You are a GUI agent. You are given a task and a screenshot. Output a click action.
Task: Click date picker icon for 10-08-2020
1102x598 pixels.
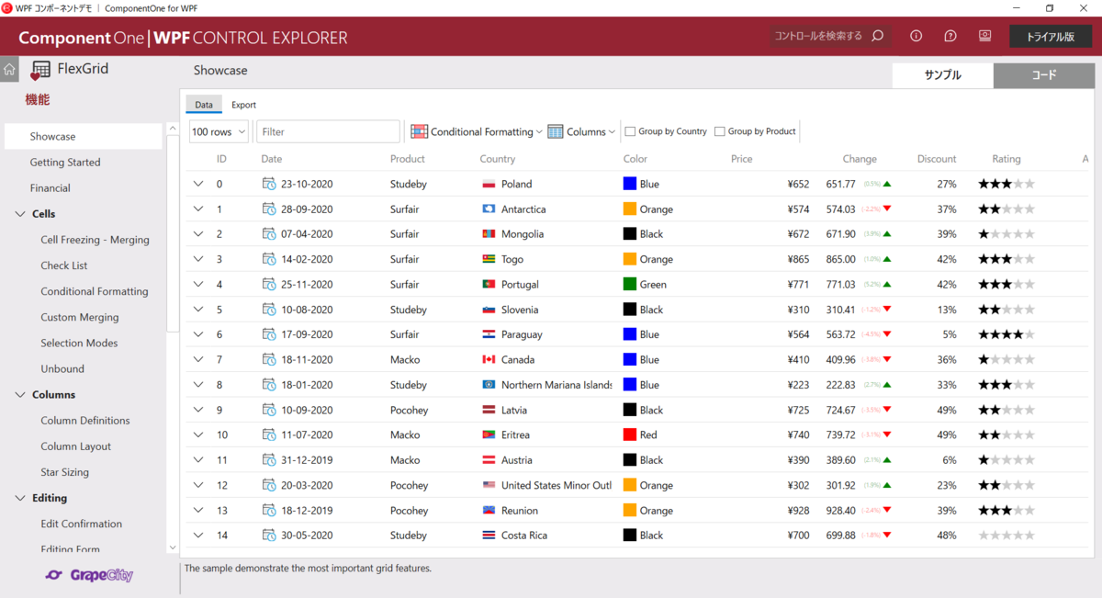(269, 310)
